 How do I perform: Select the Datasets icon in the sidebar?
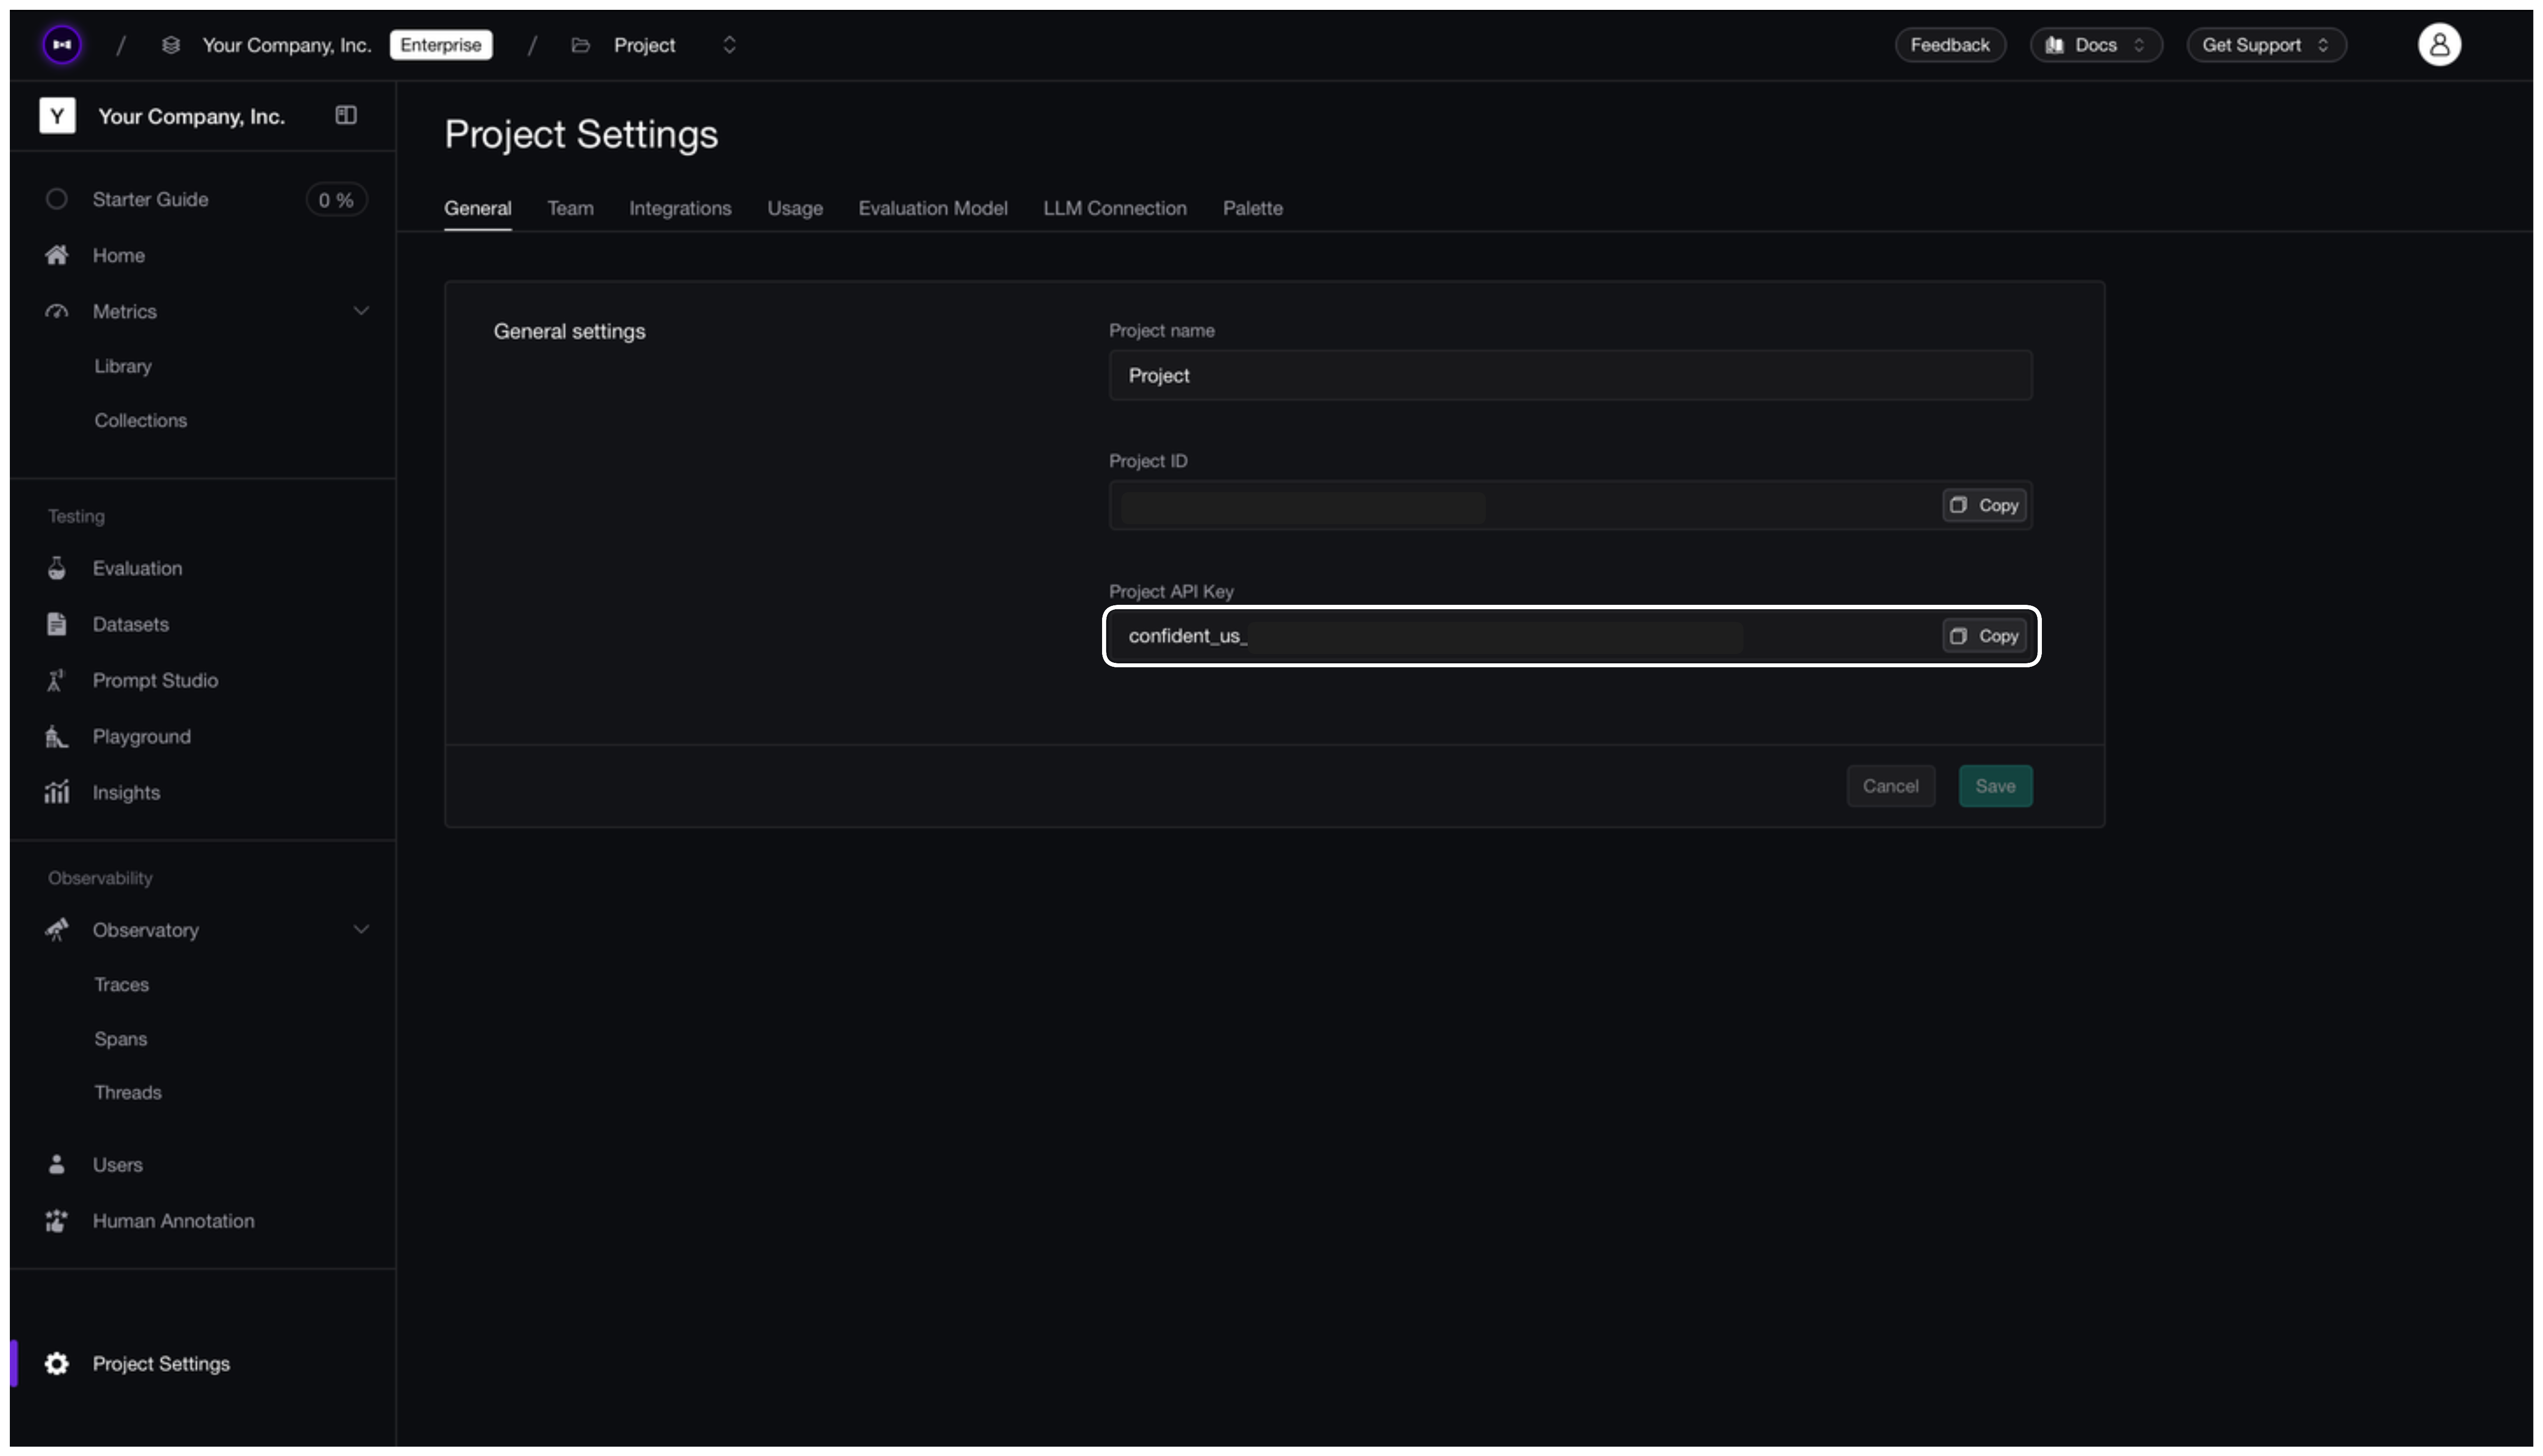(x=57, y=623)
